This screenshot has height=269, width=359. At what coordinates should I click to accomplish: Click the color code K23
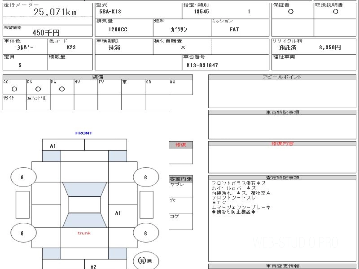pyautogui.click(x=71, y=47)
